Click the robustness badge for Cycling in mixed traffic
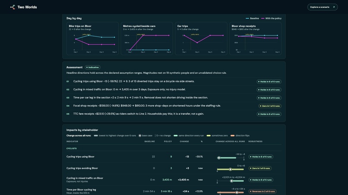Image resolution: width=348 pixels, height=195 pixels. pyautogui.click(x=261, y=180)
